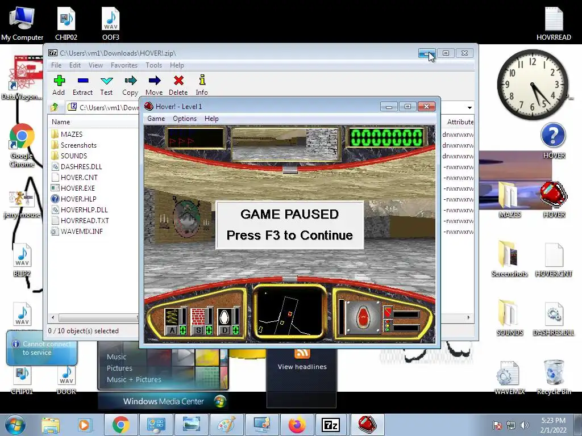Click the hovercraft direction indicator gauge

coord(363,317)
